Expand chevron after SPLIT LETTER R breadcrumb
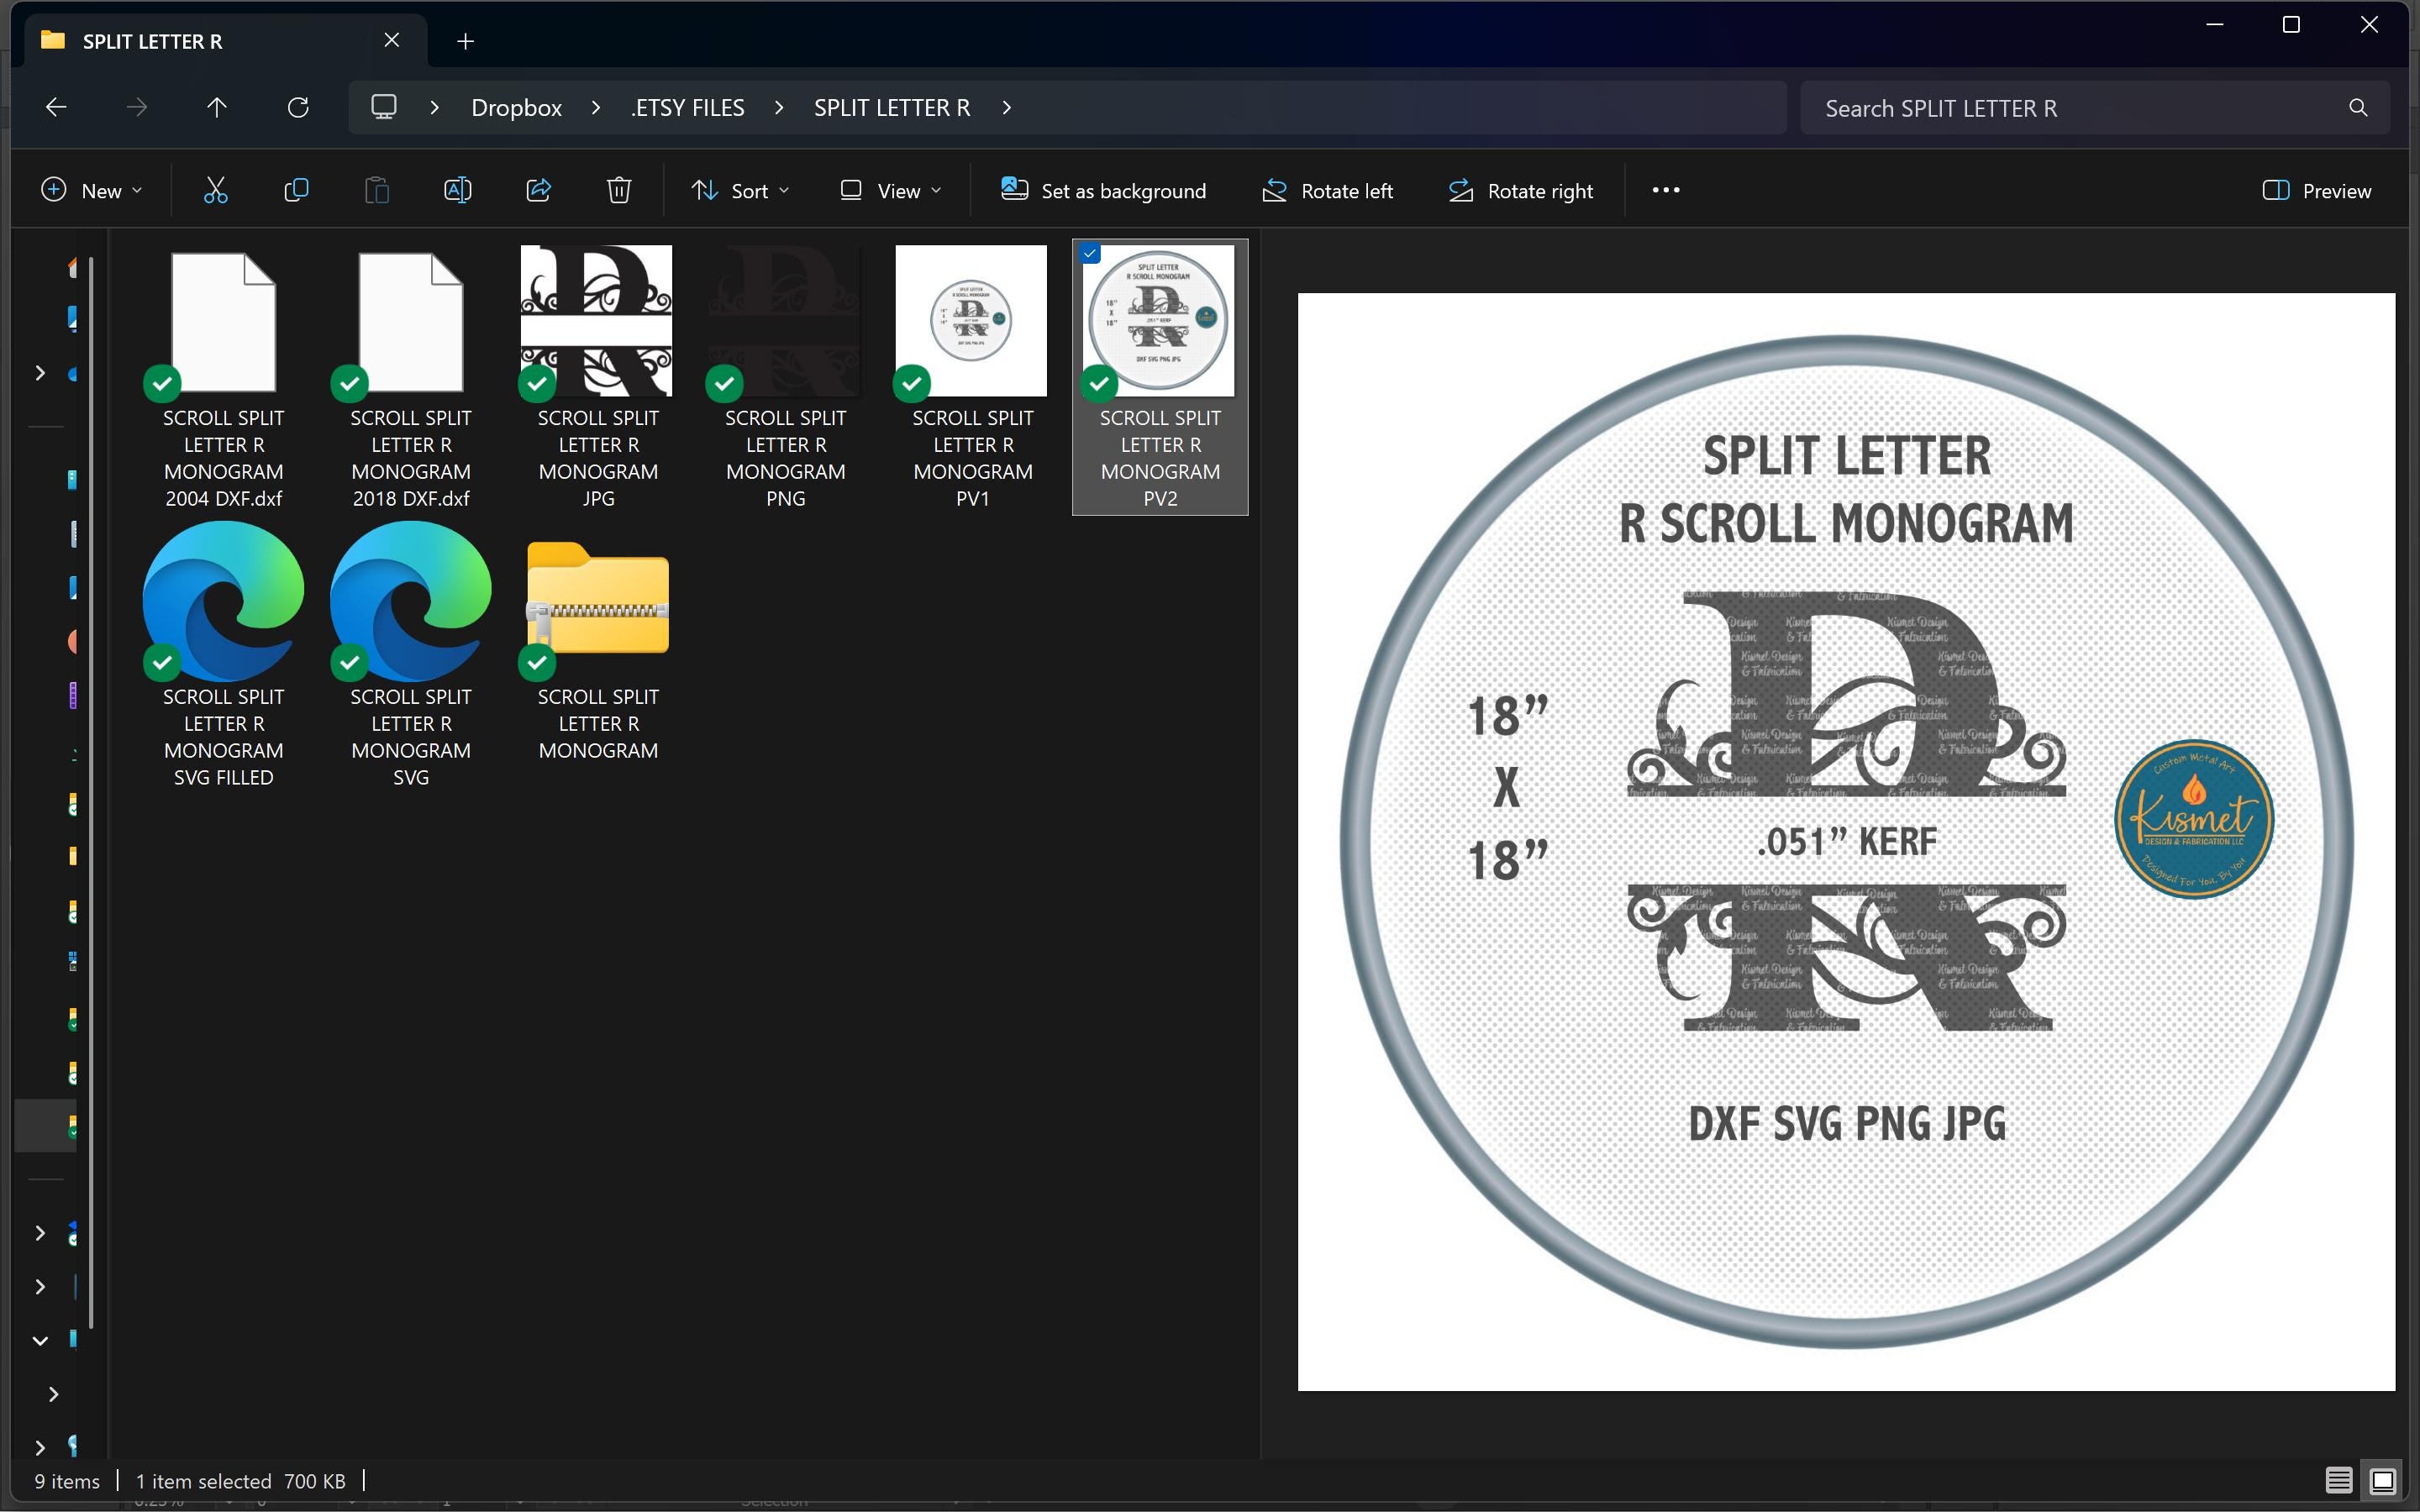 (x=1007, y=107)
